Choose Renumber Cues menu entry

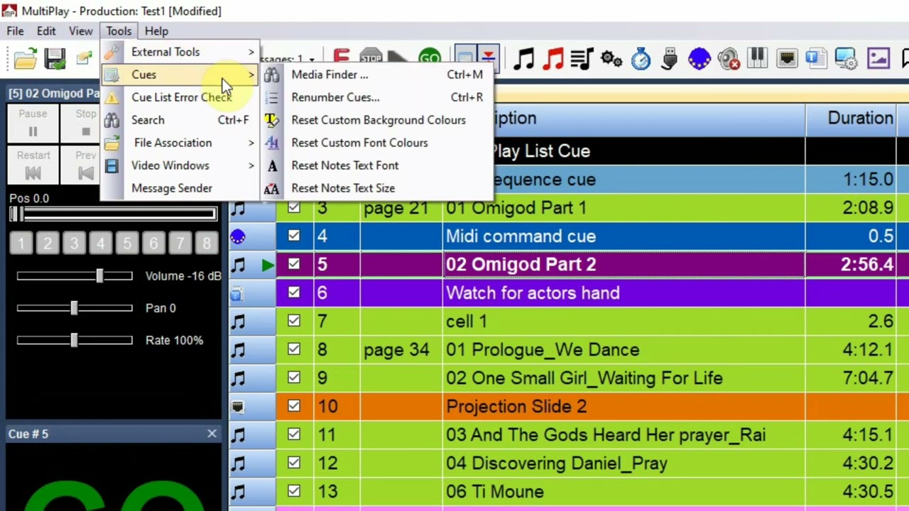376,97
